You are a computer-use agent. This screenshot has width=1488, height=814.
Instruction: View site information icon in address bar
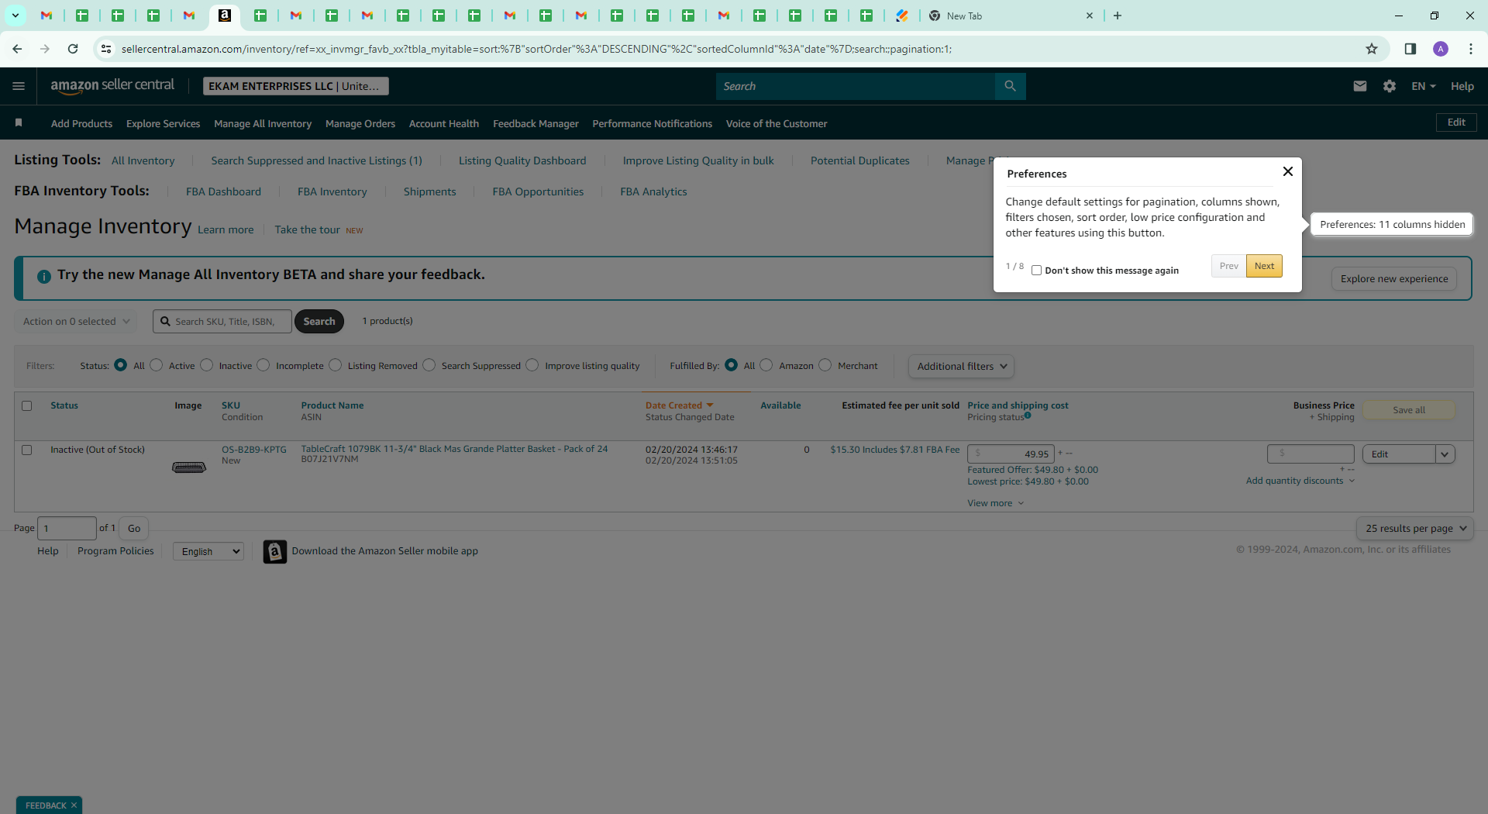click(x=106, y=49)
